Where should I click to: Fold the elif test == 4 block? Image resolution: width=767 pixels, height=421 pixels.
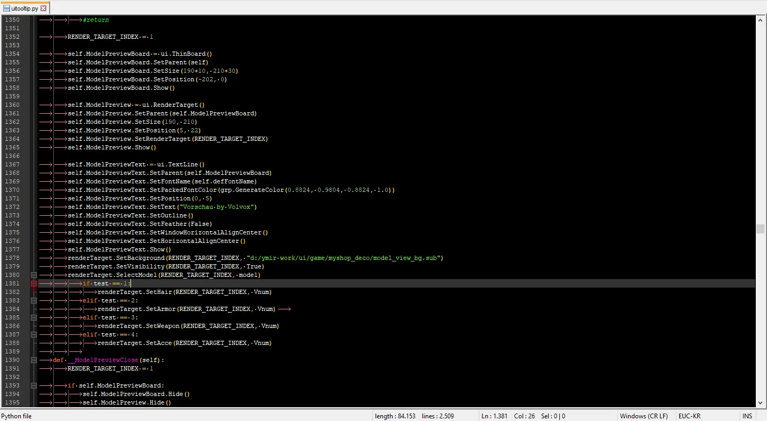[x=34, y=334]
